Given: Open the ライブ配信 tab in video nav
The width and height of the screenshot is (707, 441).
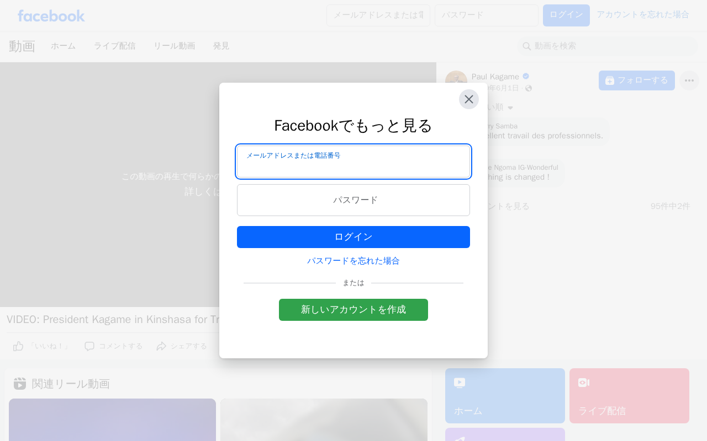Looking at the screenshot, I should click(x=114, y=46).
